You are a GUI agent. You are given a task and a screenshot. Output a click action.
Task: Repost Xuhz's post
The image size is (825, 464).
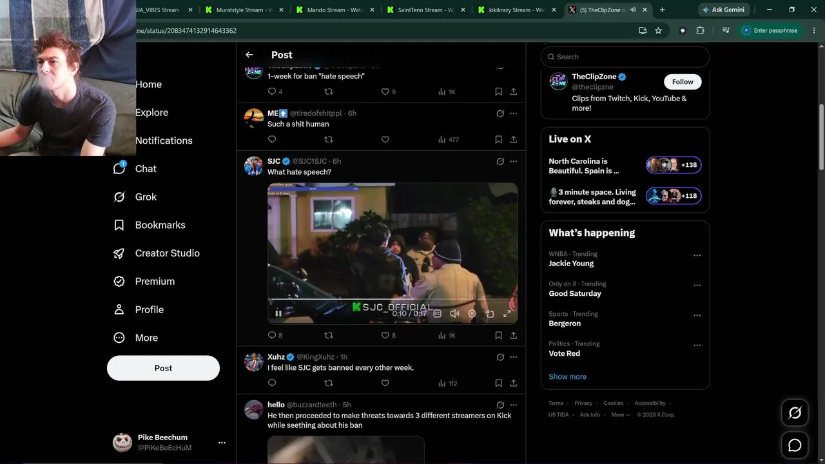click(329, 383)
